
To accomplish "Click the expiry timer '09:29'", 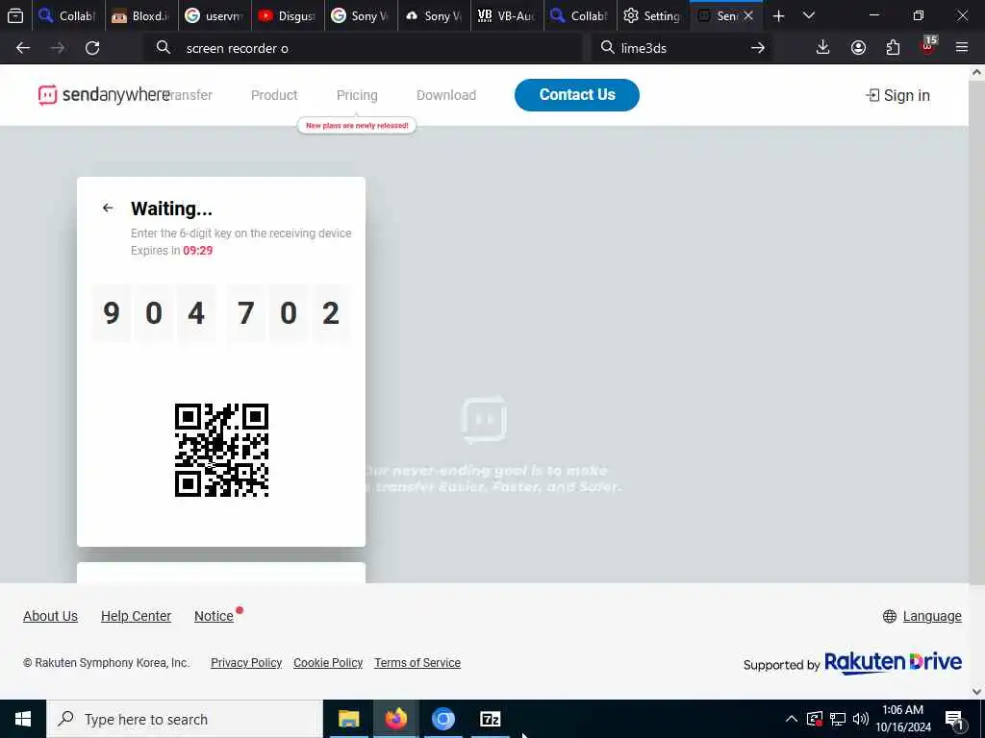I will [198, 251].
